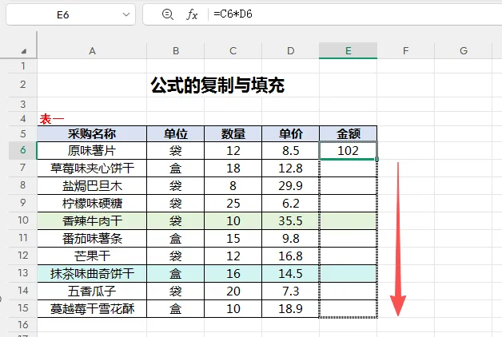Select column D header
Screen dimensions: 502x337
(291, 51)
